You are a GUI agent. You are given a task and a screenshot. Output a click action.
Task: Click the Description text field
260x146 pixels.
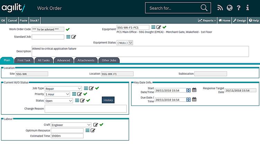pyautogui.click(x=140, y=51)
